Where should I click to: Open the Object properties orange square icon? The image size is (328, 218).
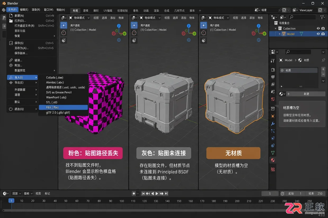(x=273, y=116)
